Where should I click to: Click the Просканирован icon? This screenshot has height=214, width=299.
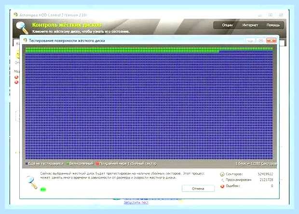[x=222, y=180]
